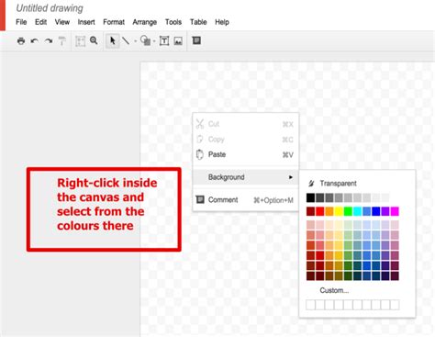Open the Table menu

[x=198, y=22]
